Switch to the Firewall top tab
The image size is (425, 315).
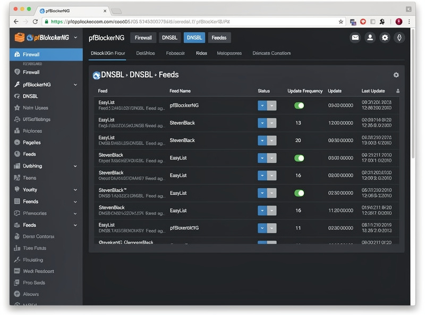[143, 38]
